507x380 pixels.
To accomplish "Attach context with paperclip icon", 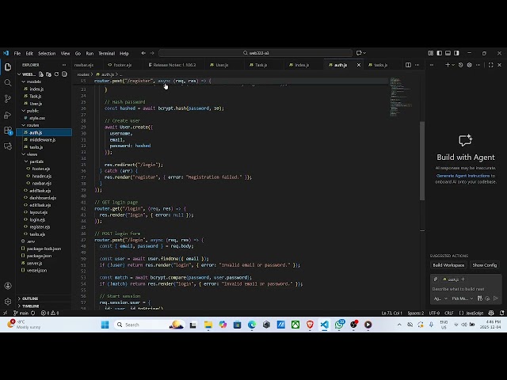I will coord(436,279).
